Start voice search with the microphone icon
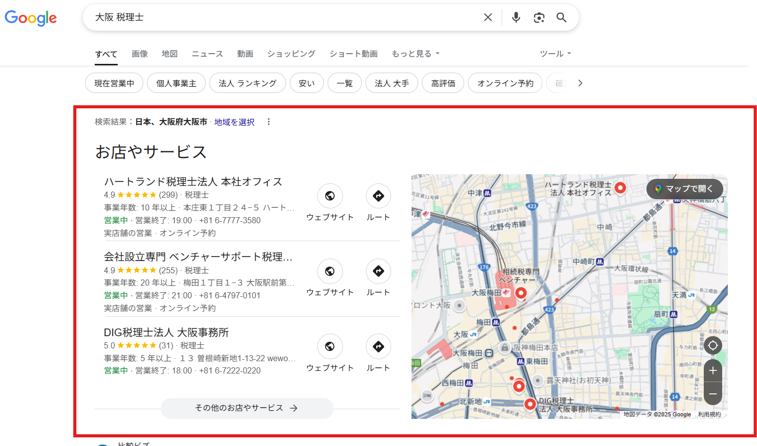This screenshot has width=757, height=446. [x=516, y=17]
